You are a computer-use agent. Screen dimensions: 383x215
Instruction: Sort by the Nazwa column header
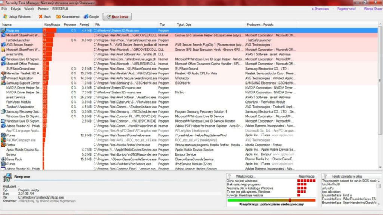pyautogui.click(x=21, y=25)
